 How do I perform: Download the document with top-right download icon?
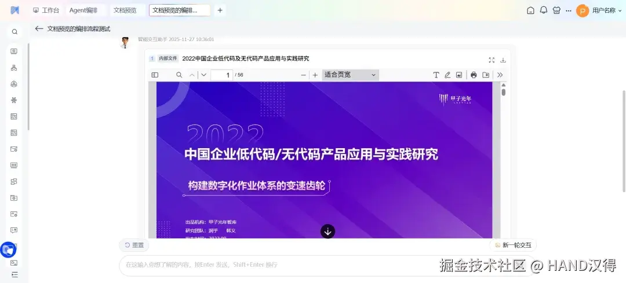[x=503, y=60]
